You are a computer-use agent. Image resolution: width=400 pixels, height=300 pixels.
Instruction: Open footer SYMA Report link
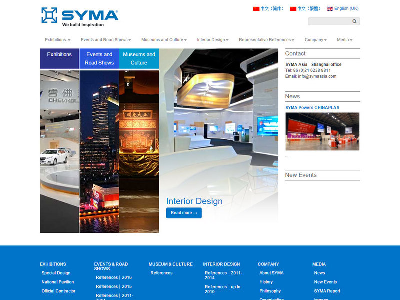(x=327, y=291)
